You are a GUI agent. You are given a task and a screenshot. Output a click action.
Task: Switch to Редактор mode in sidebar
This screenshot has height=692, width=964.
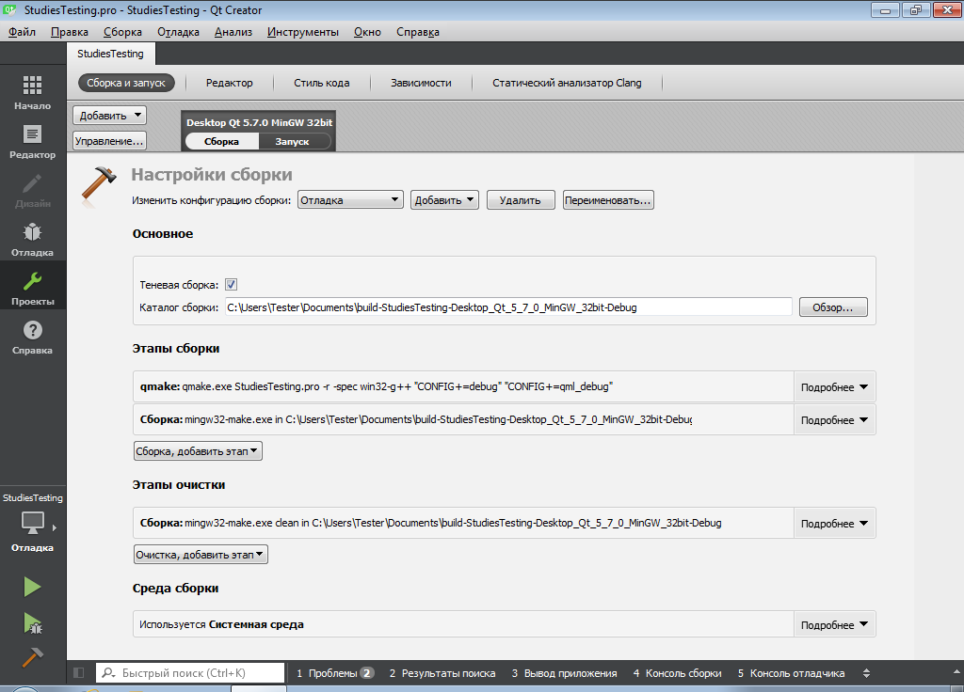(x=33, y=141)
